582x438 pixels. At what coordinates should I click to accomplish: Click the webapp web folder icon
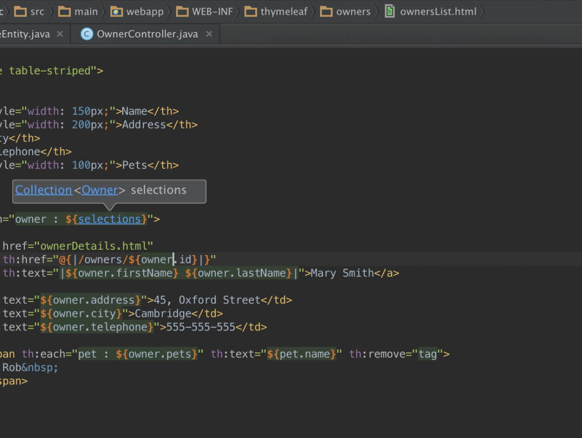(x=116, y=12)
